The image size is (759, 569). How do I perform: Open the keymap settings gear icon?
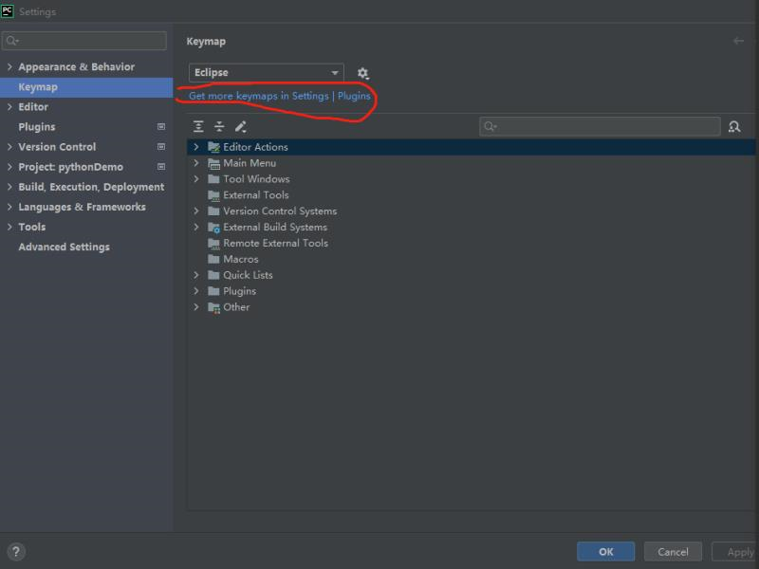(x=363, y=72)
